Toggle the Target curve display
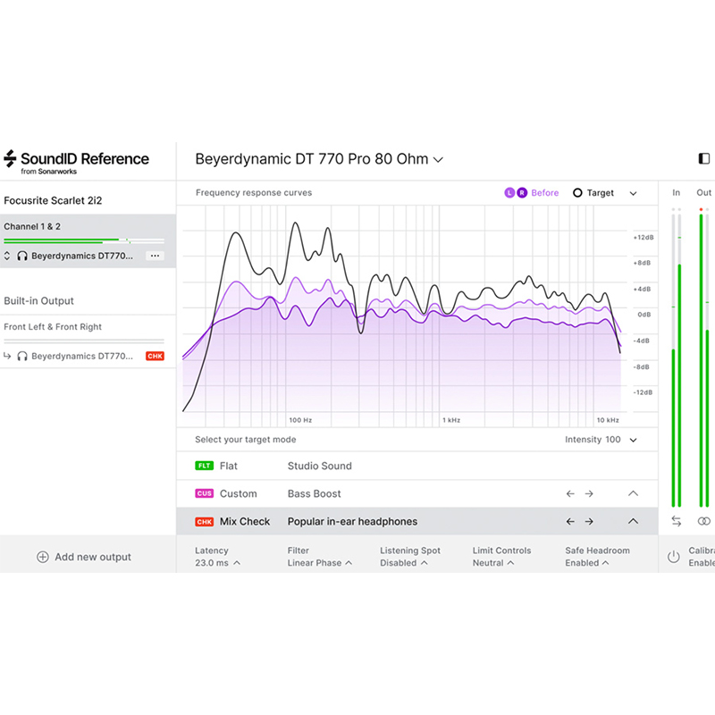The image size is (715, 715). click(x=593, y=193)
